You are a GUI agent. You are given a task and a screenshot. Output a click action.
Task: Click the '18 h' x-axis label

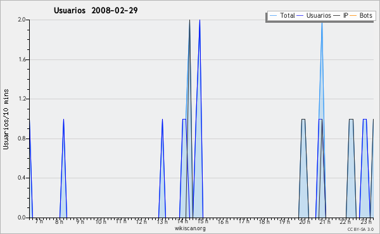[264, 221]
